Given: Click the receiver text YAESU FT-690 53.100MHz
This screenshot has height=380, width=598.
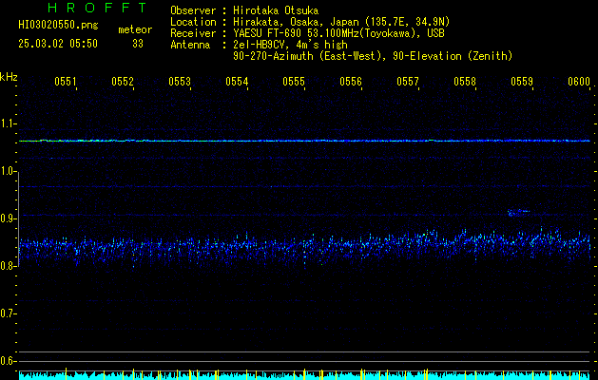Looking at the screenshot, I should 295,33.
